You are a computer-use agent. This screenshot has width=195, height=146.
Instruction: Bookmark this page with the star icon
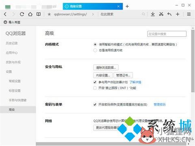click(49, 14)
